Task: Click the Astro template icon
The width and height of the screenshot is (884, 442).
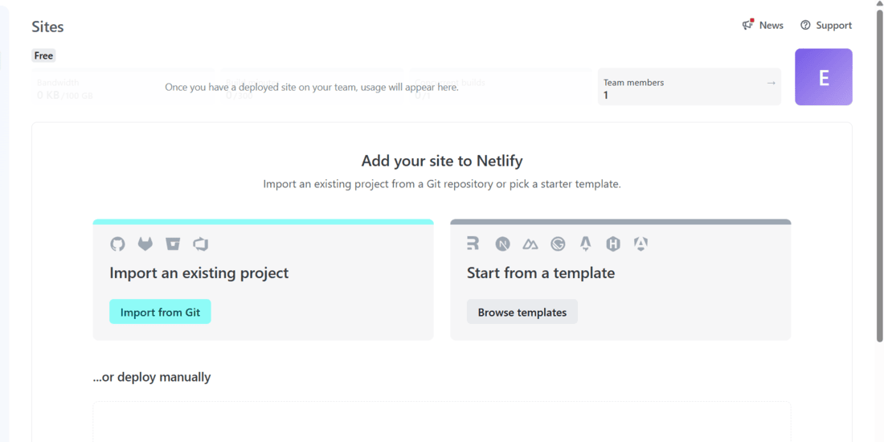Action: 585,244
